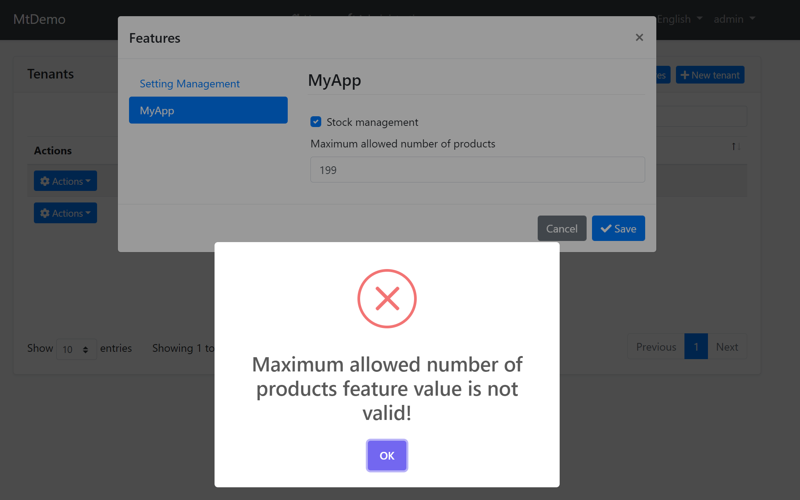Click the MtDemo brand logo
The width and height of the screenshot is (800, 500).
click(39, 19)
